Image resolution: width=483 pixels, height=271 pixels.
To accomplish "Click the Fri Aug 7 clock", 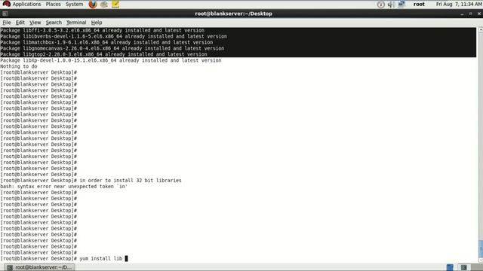I will point(459,4).
